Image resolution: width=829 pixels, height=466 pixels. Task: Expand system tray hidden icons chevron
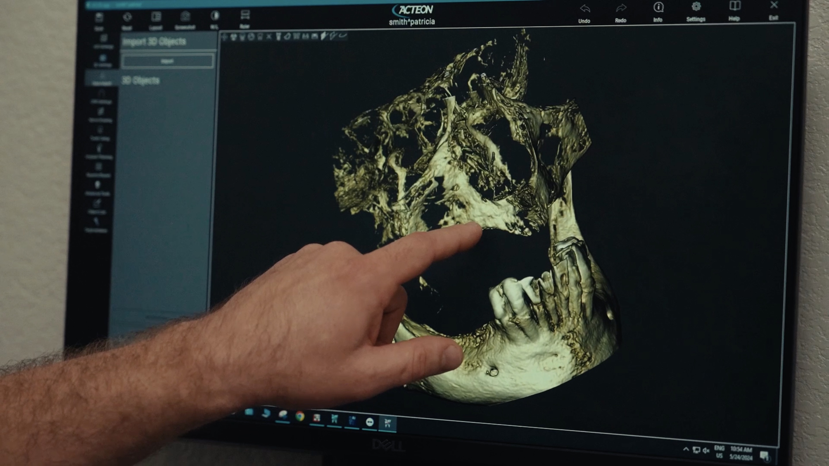(686, 449)
